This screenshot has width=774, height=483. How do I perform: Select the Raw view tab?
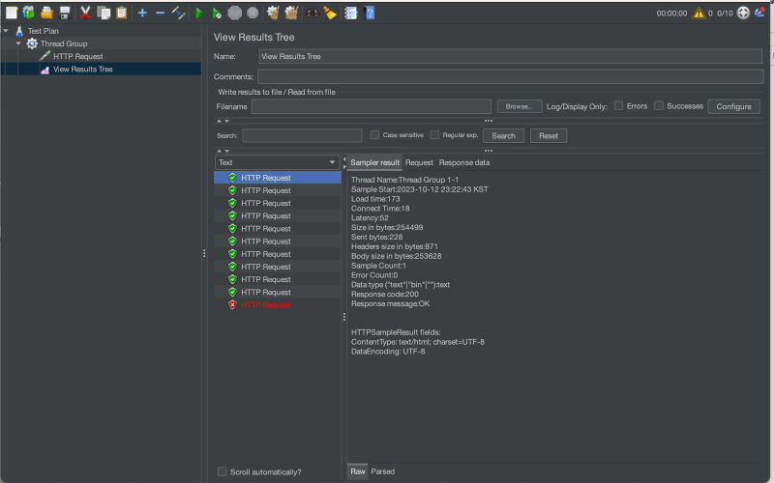[358, 471]
